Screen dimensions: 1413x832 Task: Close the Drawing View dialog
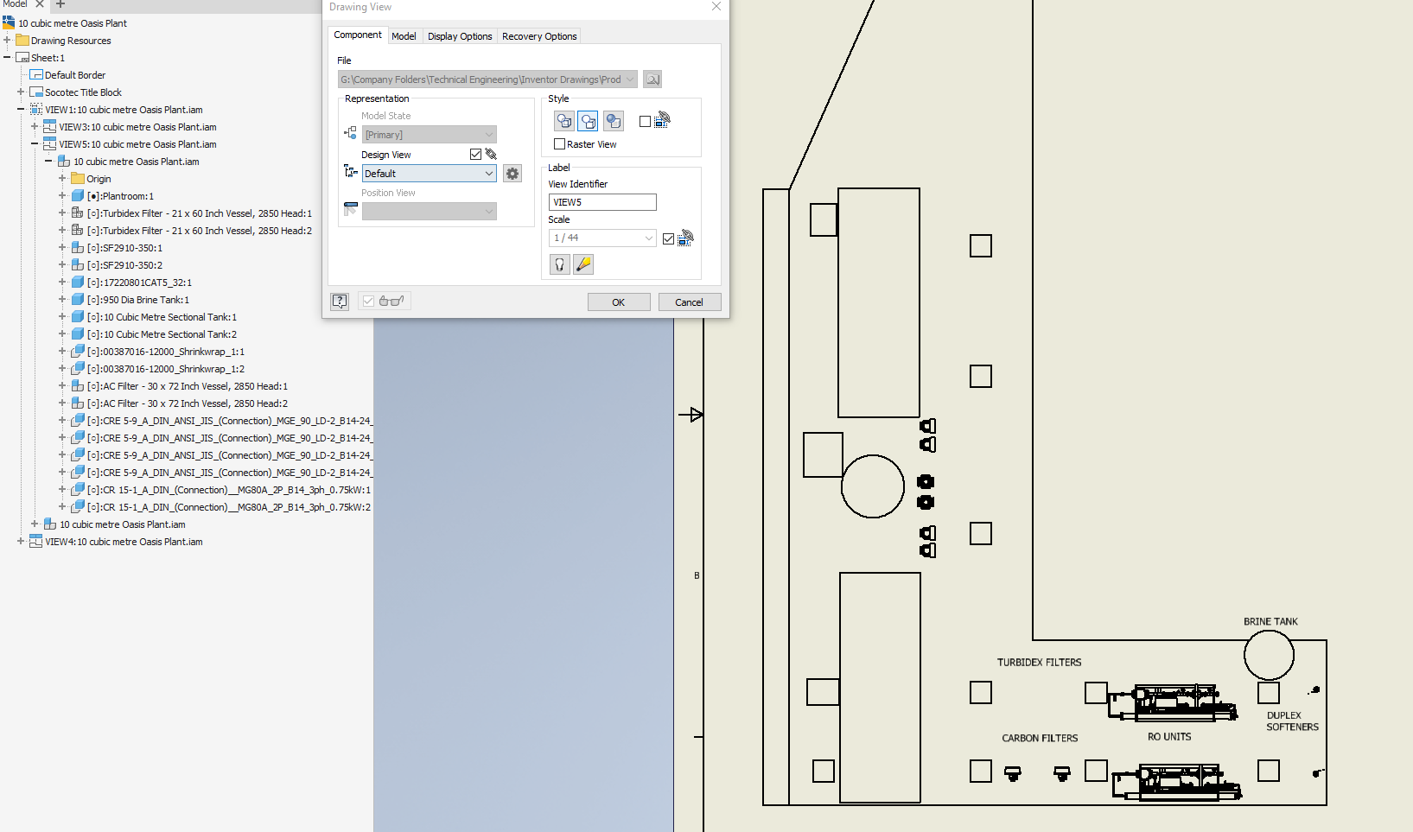[716, 7]
